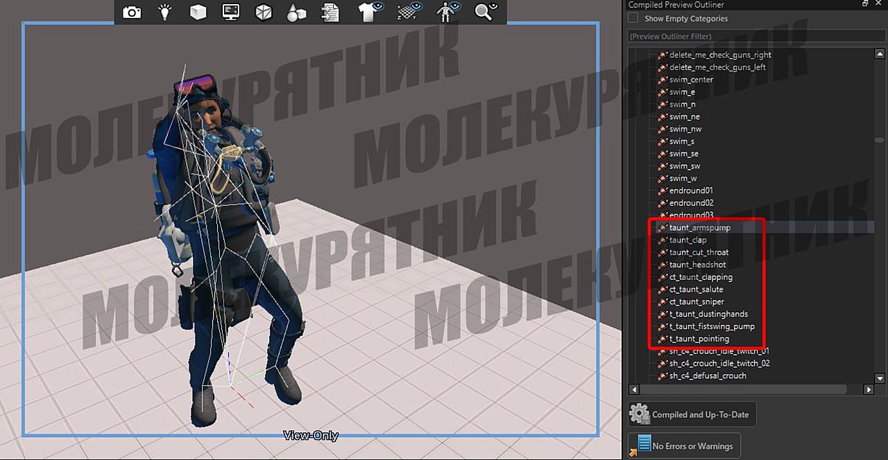This screenshot has height=460, width=888.
Task: Click the document list icon in toolbar
Action: 331,12
